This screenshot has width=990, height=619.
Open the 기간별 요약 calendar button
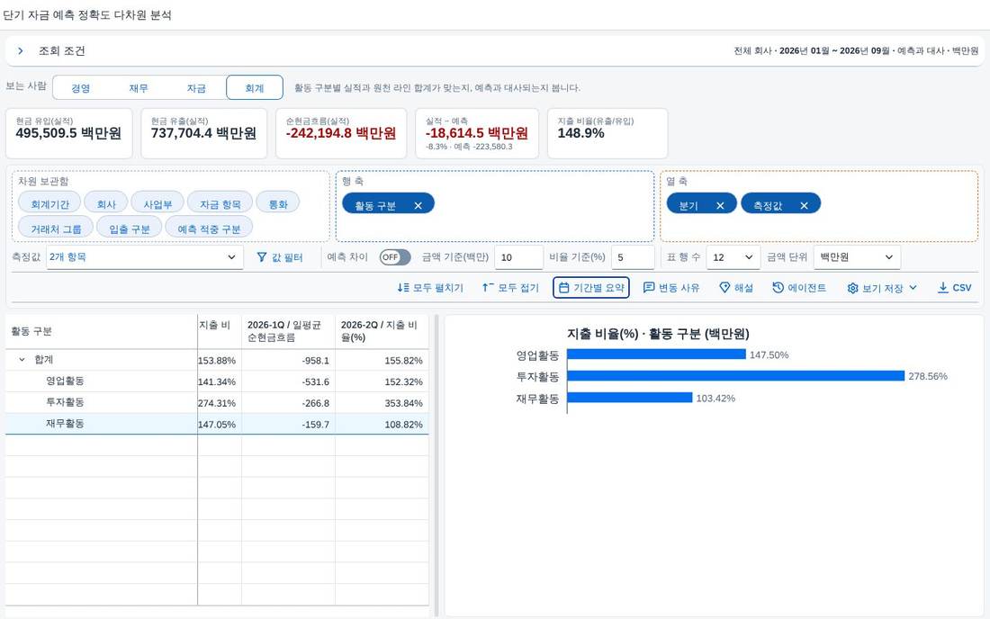(591, 288)
